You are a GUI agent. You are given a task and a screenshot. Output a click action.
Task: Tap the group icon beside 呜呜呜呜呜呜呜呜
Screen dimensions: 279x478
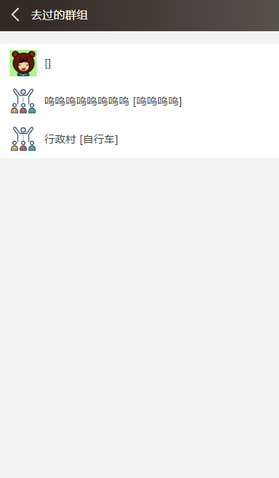[x=23, y=101]
